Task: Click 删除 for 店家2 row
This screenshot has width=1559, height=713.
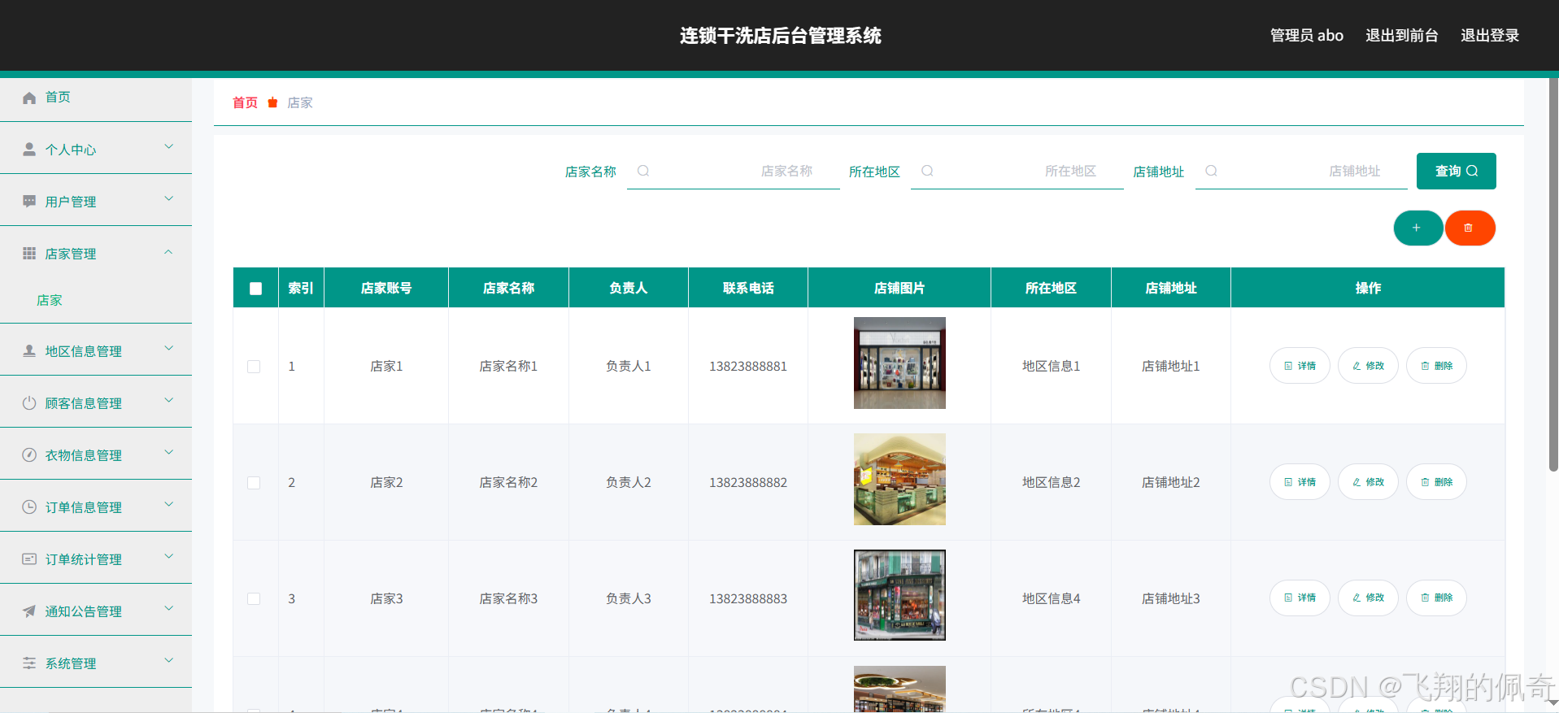Action: [x=1436, y=482]
